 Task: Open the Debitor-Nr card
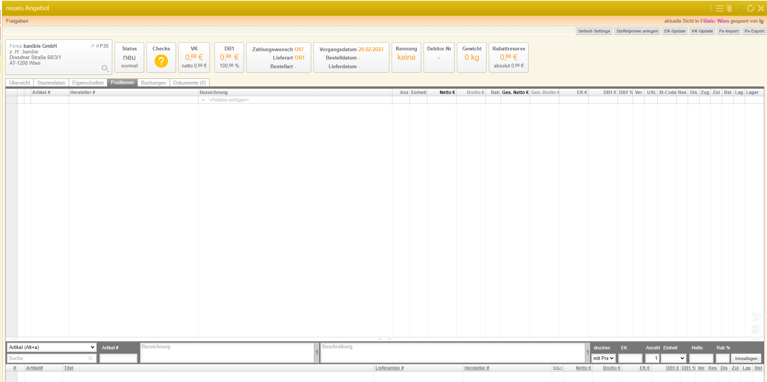pos(439,57)
